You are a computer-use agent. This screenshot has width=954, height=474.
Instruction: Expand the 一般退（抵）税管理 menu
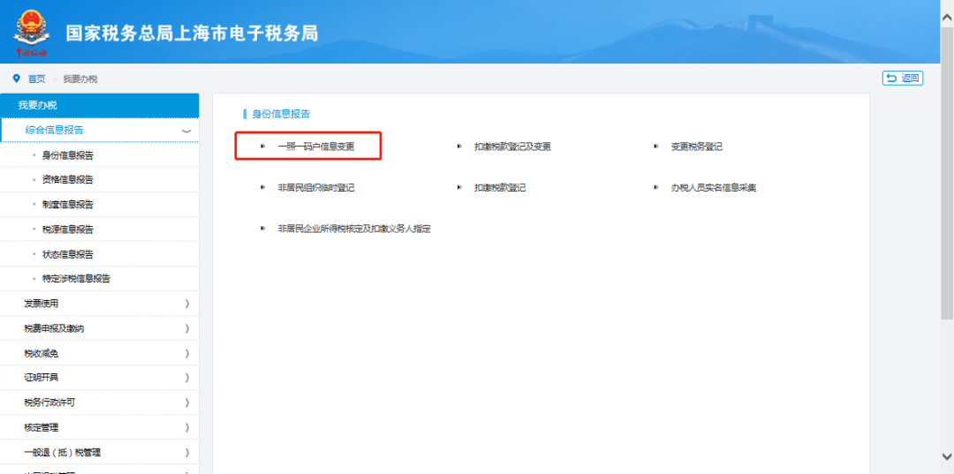coord(99,453)
